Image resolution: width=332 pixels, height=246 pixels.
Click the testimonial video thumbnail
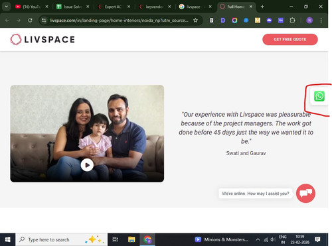(87, 133)
